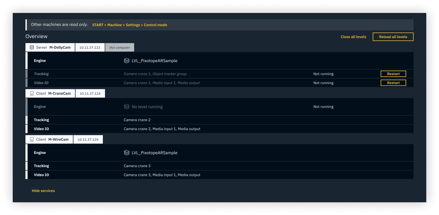
Task: Click the 10.11.37.124 IP address label
Action: 90,94
